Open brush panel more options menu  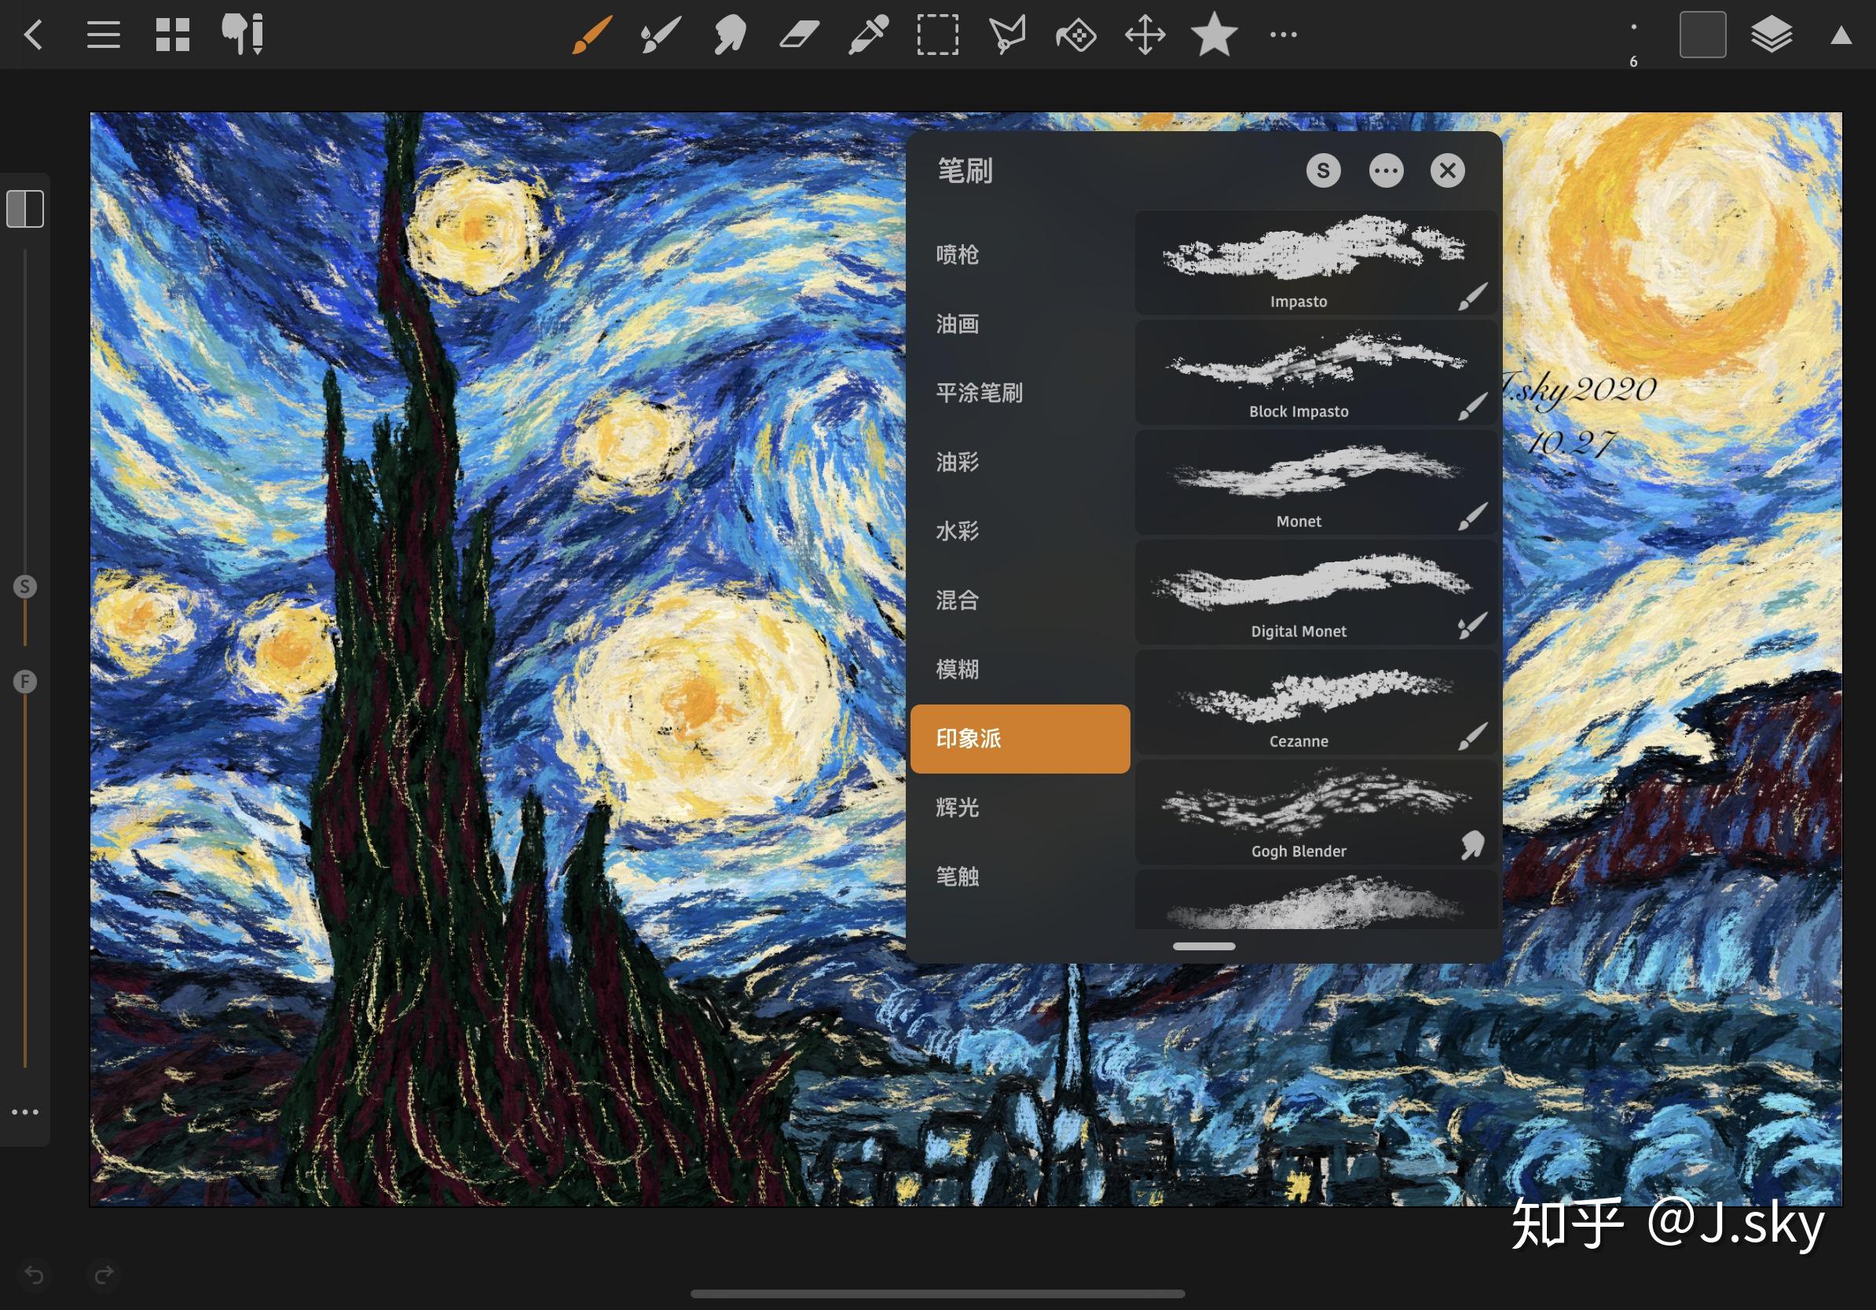(1386, 170)
